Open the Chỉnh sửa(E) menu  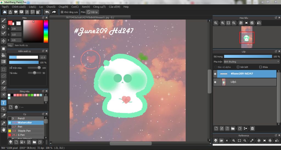19,7
